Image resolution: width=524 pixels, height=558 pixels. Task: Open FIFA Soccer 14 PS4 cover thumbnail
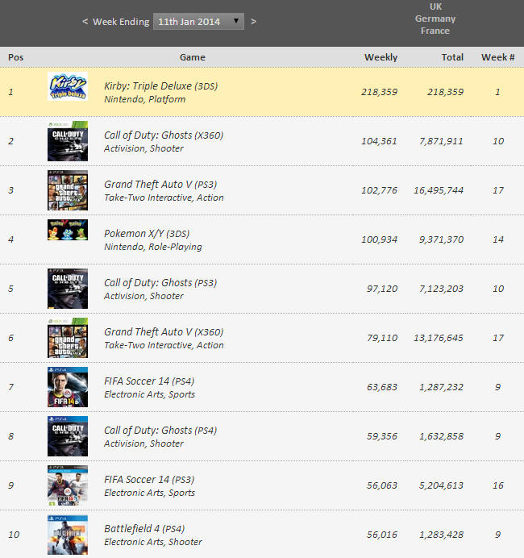[68, 387]
